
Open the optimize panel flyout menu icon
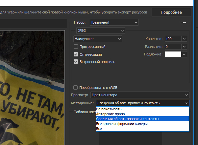[184, 22]
